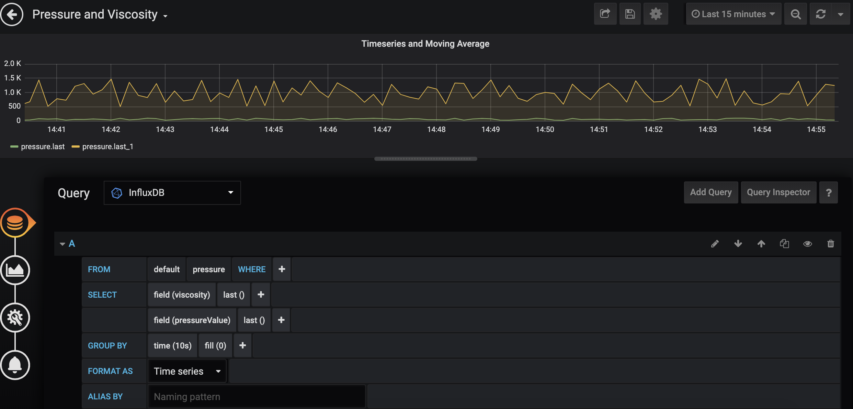Click the Naming pattern alias field
This screenshot has height=409, width=853.
(x=256, y=397)
